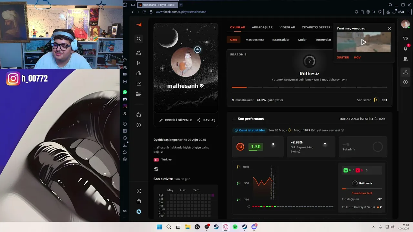Click the plus icon in FACEIT left sidebar
Image resolution: width=413 pixels, height=232 pixels.
[x=139, y=125]
